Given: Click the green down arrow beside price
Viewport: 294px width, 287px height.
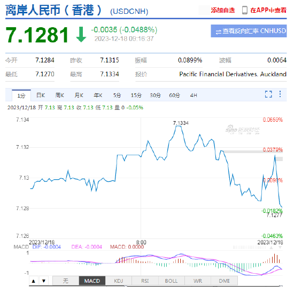Looking at the screenshot, I should coord(81,35).
